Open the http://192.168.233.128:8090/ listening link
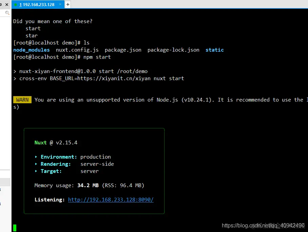The width and height of the screenshot is (308, 232). tap(111, 199)
